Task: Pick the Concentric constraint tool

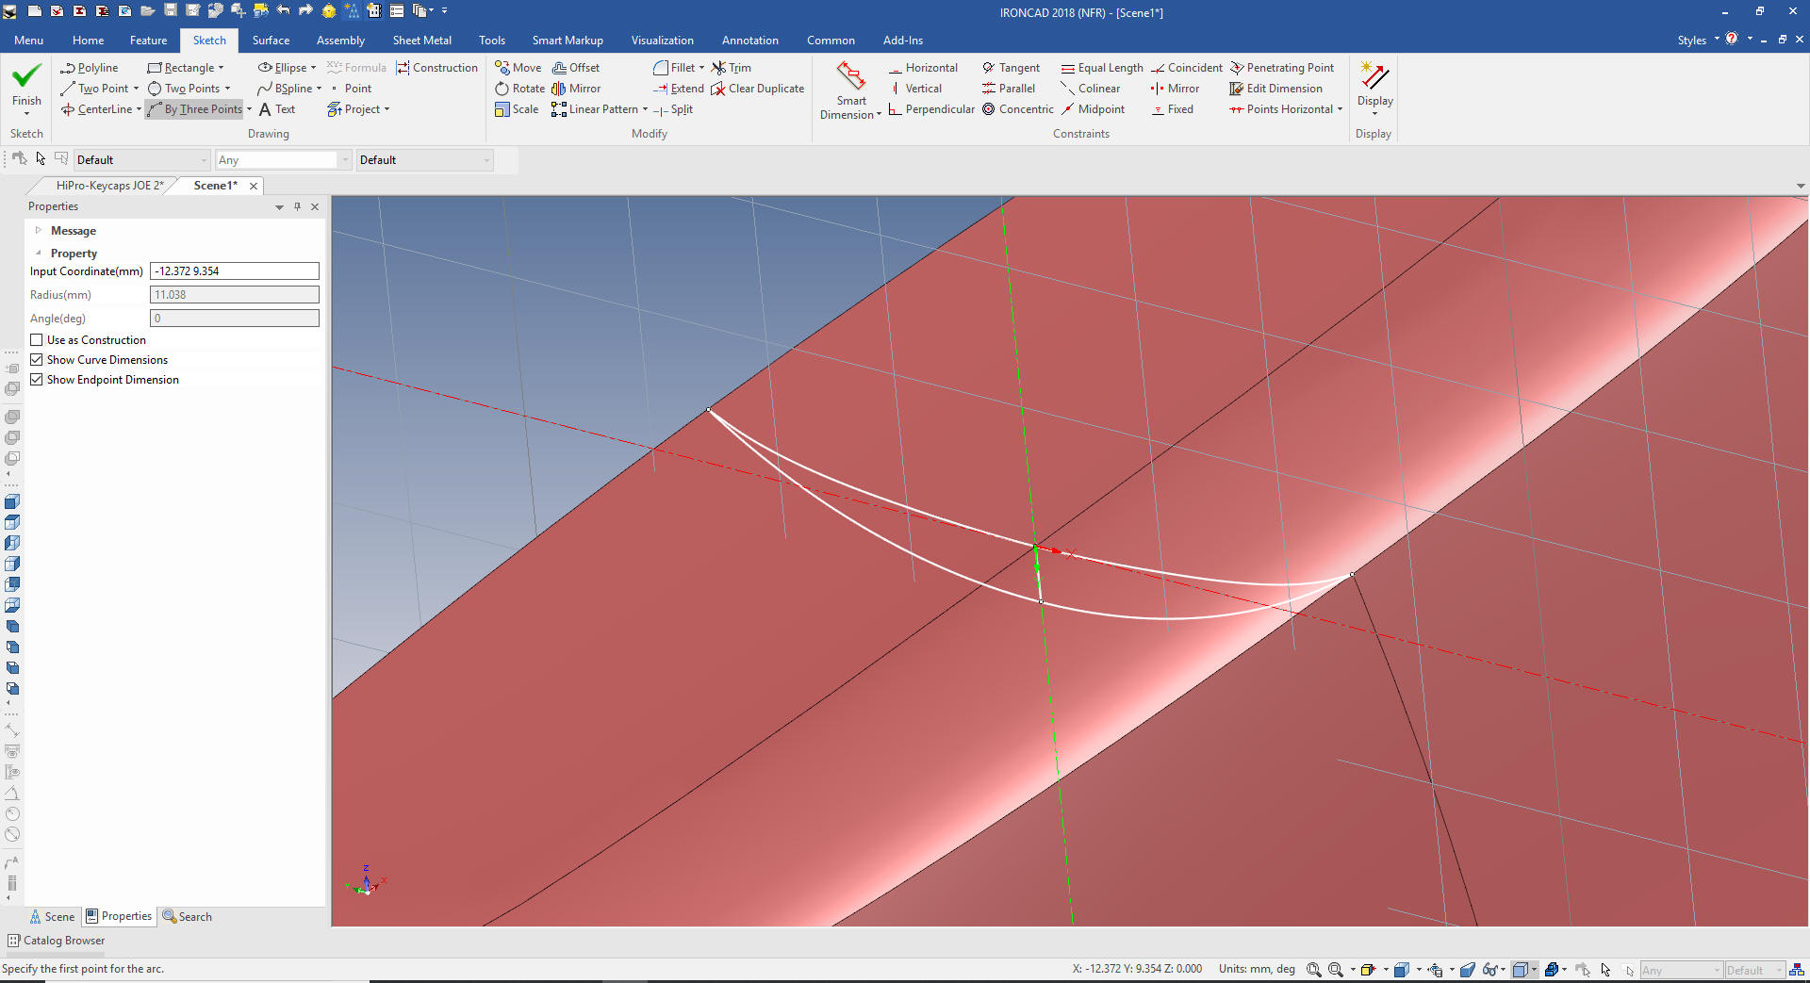Action: (x=1018, y=109)
